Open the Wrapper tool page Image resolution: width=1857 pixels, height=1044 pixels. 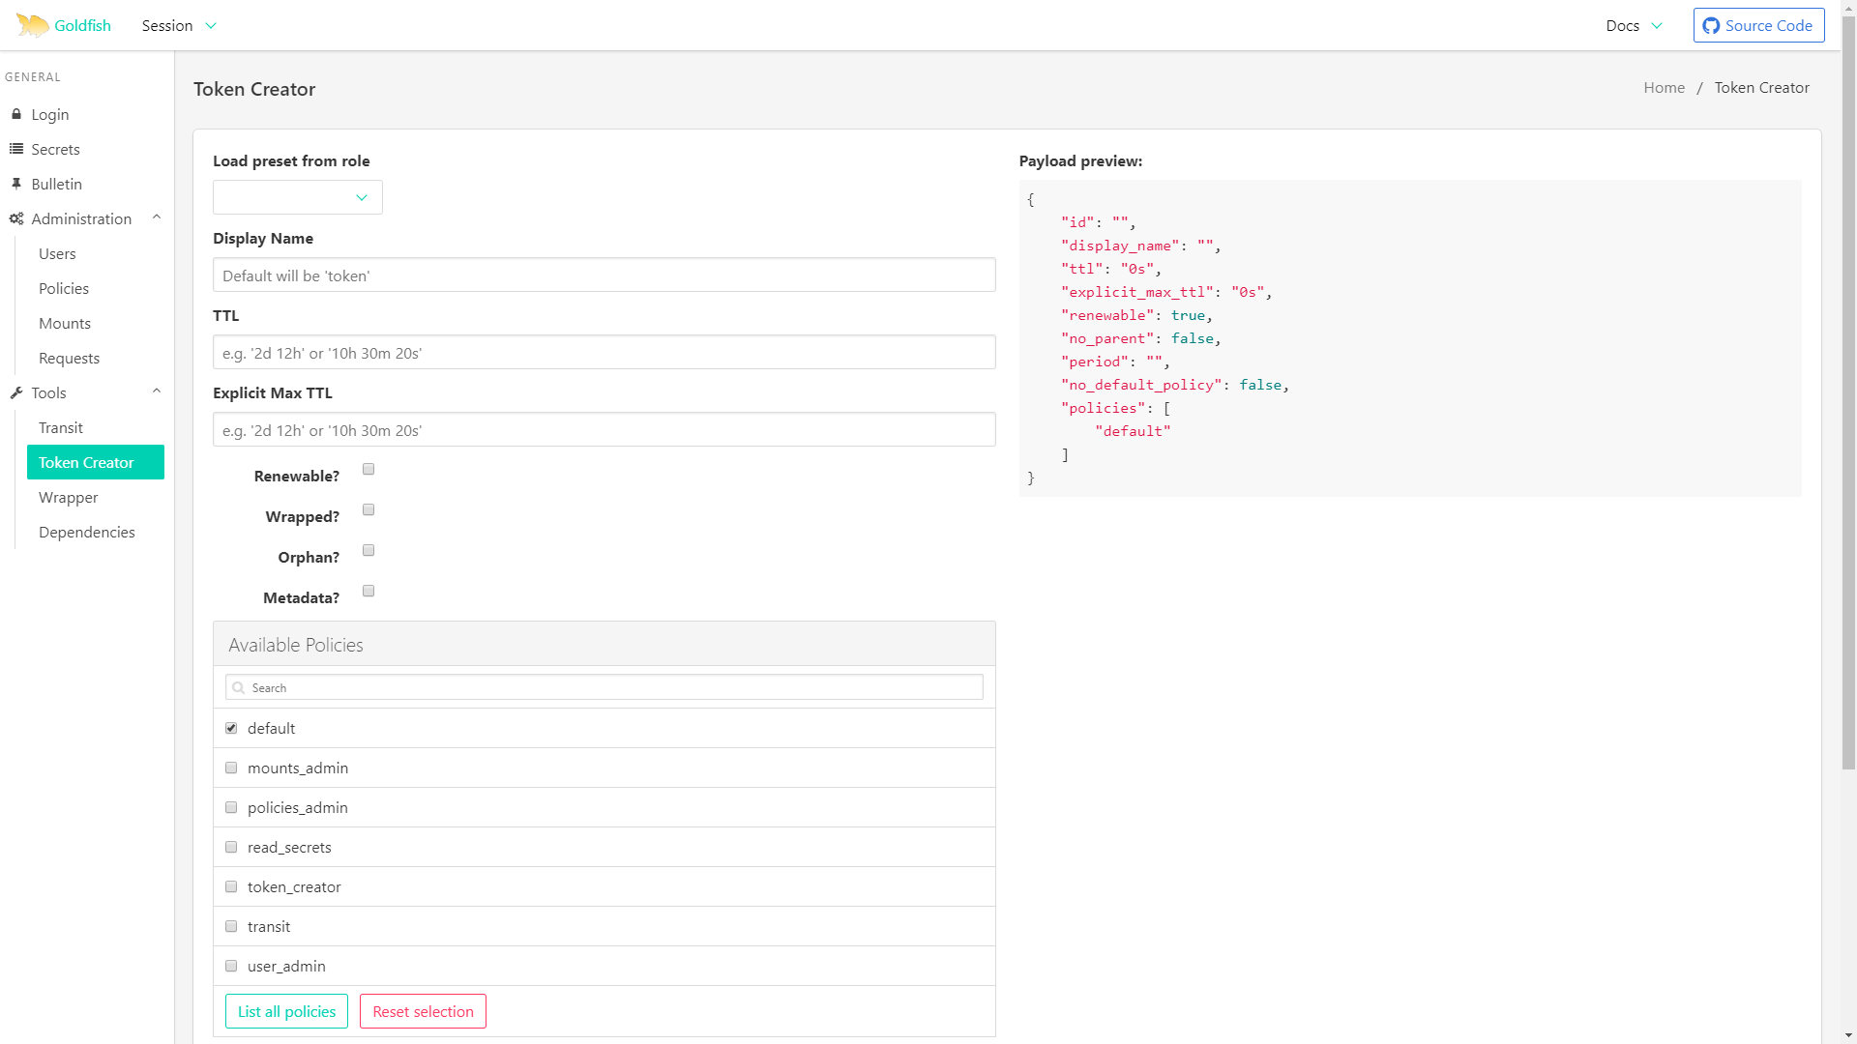[x=69, y=497]
